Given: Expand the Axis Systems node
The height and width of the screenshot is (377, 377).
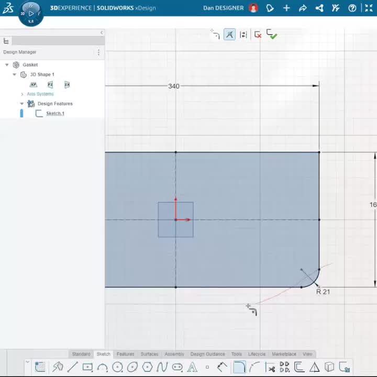Looking at the screenshot, I should click(22, 94).
